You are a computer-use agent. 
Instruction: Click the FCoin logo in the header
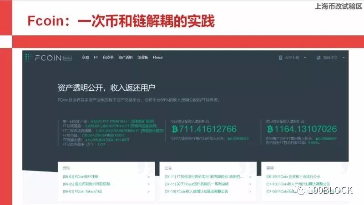pos(43,58)
